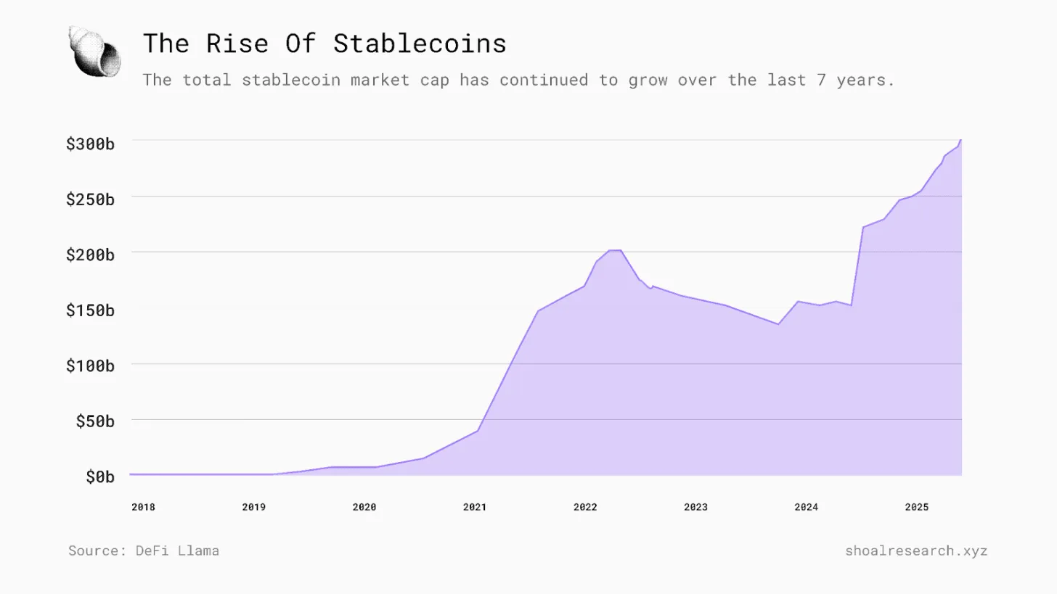Click the 2019 year marker
This screenshot has height=594, width=1057.
253,507
